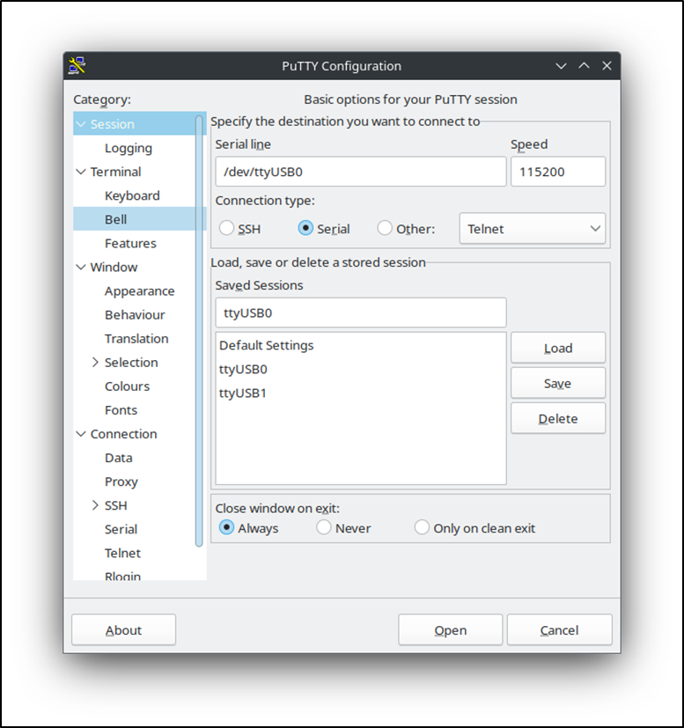Collapse the Connection category chevron
The width and height of the screenshot is (684, 728).
click(x=81, y=434)
